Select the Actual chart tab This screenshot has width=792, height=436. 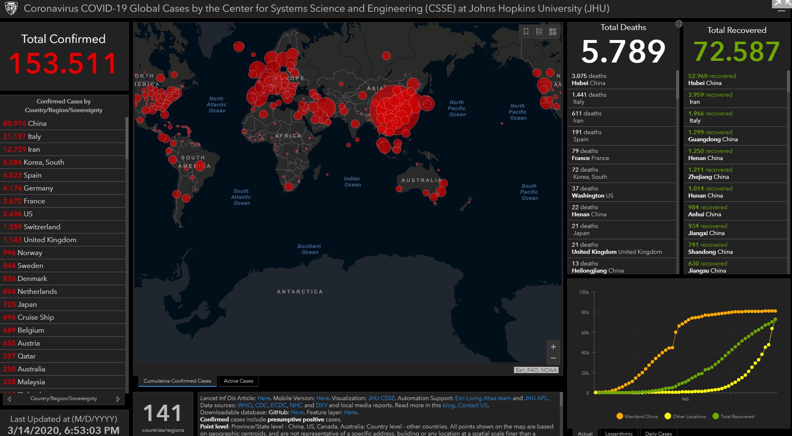point(585,433)
